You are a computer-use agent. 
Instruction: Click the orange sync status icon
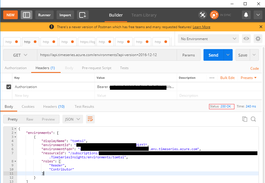click(214, 15)
